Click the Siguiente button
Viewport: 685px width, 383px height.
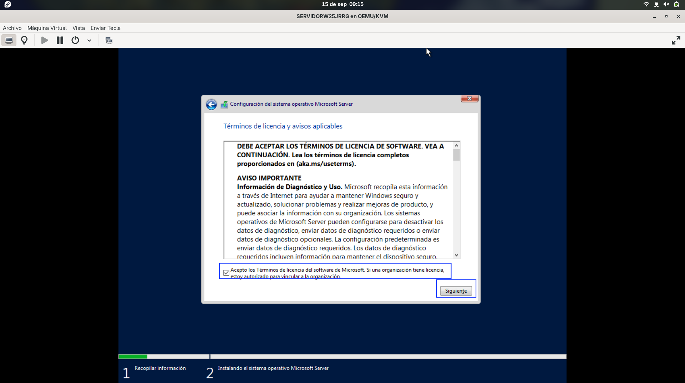click(456, 291)
